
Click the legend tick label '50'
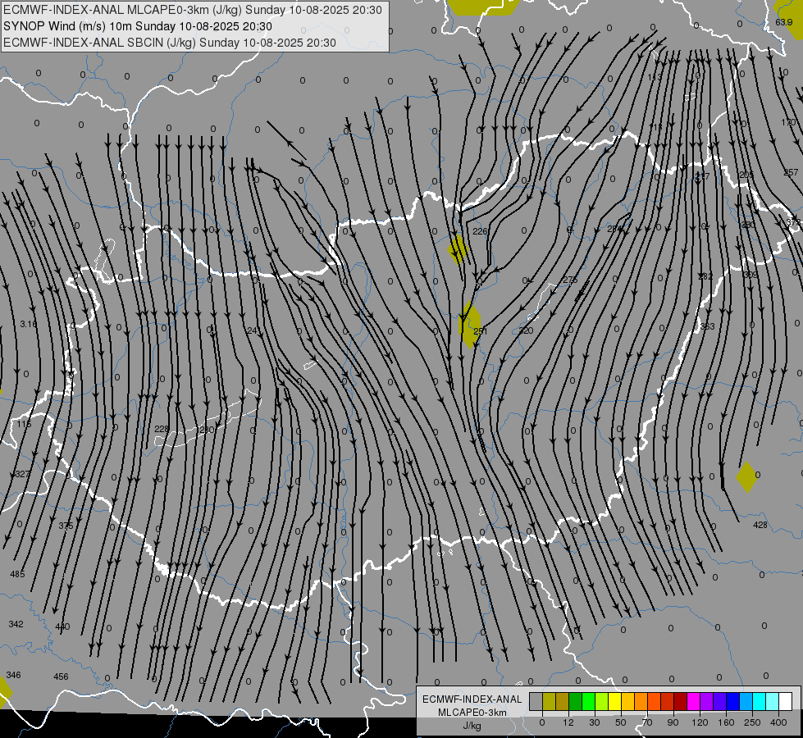621,722
